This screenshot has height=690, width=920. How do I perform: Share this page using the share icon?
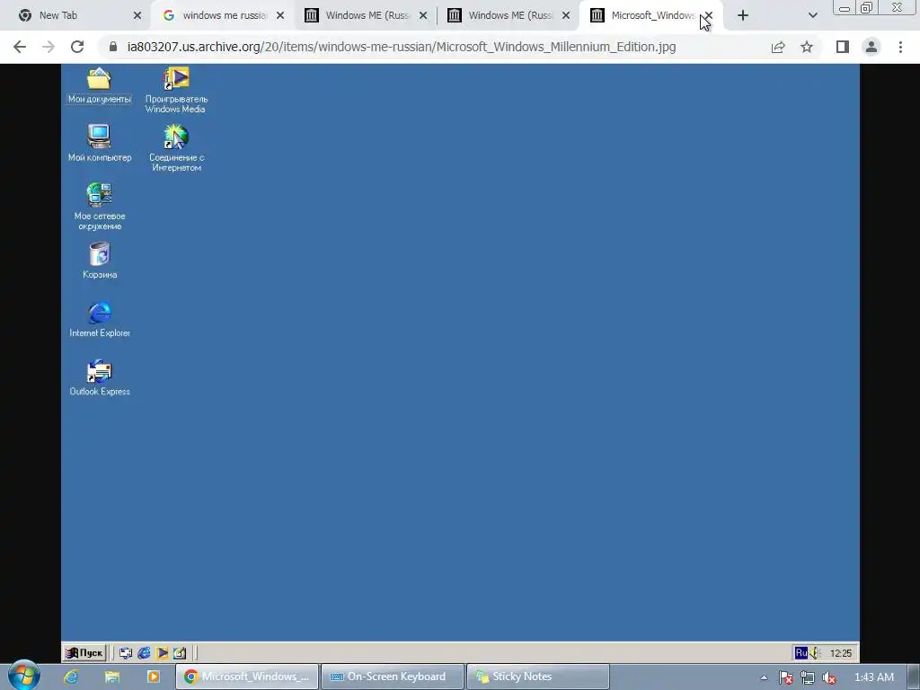tap(778, 47)
